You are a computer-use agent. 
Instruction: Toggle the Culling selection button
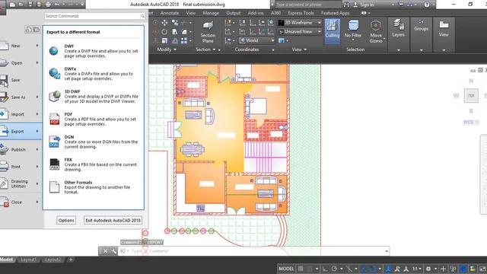[x=332, y=30]
